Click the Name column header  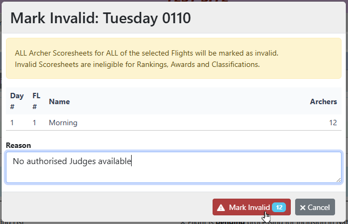(59, 101)
